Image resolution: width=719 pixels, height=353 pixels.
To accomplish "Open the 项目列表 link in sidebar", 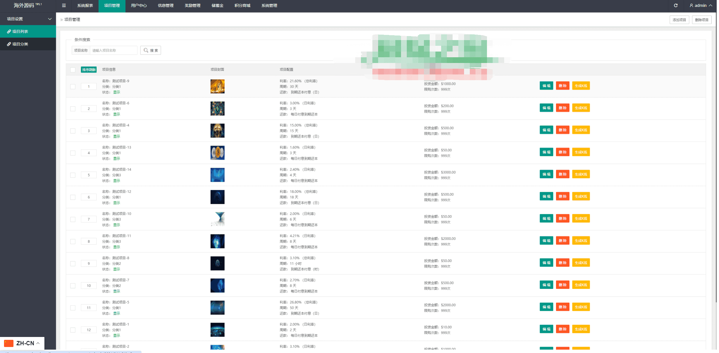I will [20, 31].
